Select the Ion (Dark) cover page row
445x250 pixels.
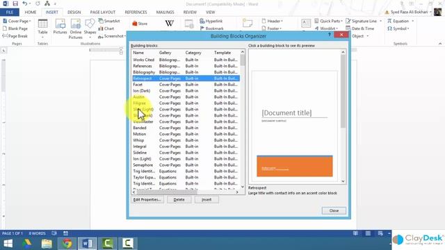coord(186,91)
